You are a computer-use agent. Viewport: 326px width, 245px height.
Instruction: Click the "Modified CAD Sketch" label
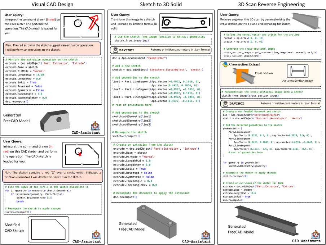14,228
